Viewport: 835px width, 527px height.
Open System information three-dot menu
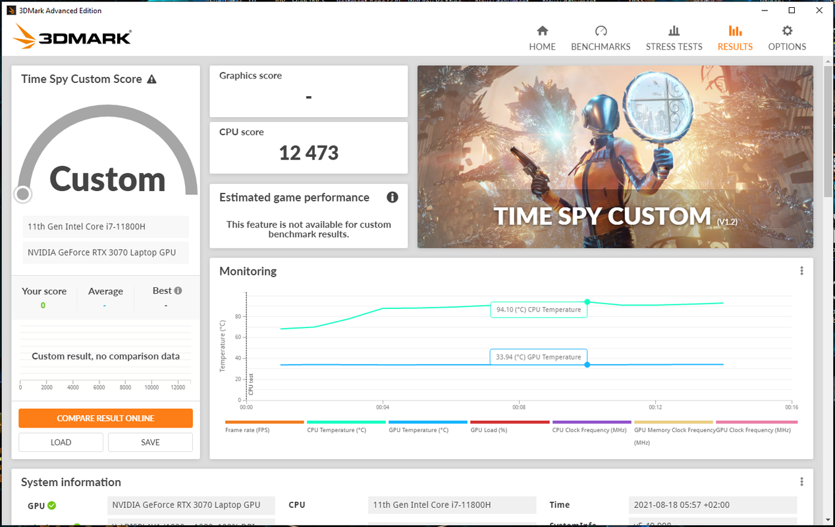pyautogui.click(x=801, y=482)
